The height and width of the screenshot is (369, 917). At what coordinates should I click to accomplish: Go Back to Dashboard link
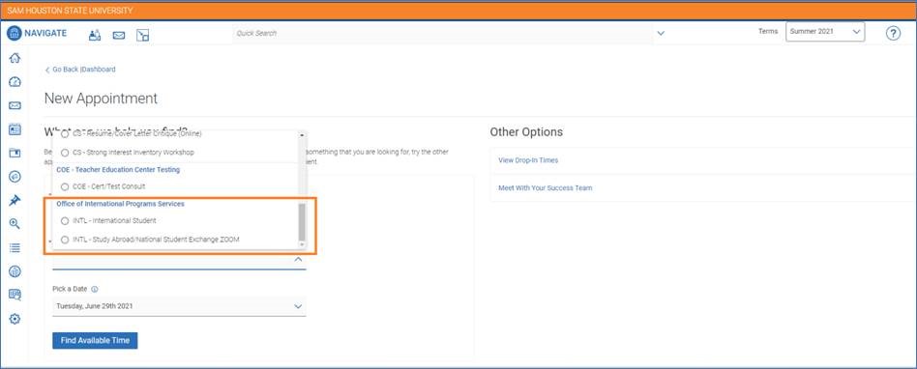80,70
